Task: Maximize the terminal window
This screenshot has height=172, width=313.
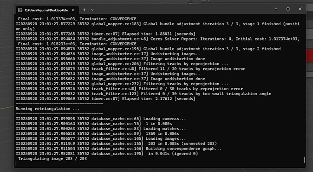Action: click(288, 9)
